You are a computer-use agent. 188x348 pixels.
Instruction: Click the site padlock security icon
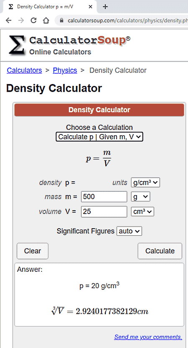[x=62, y=21]
